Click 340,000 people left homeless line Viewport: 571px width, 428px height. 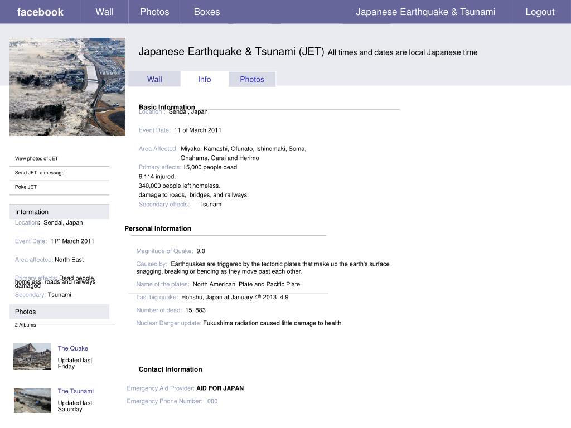click(180, 186)
